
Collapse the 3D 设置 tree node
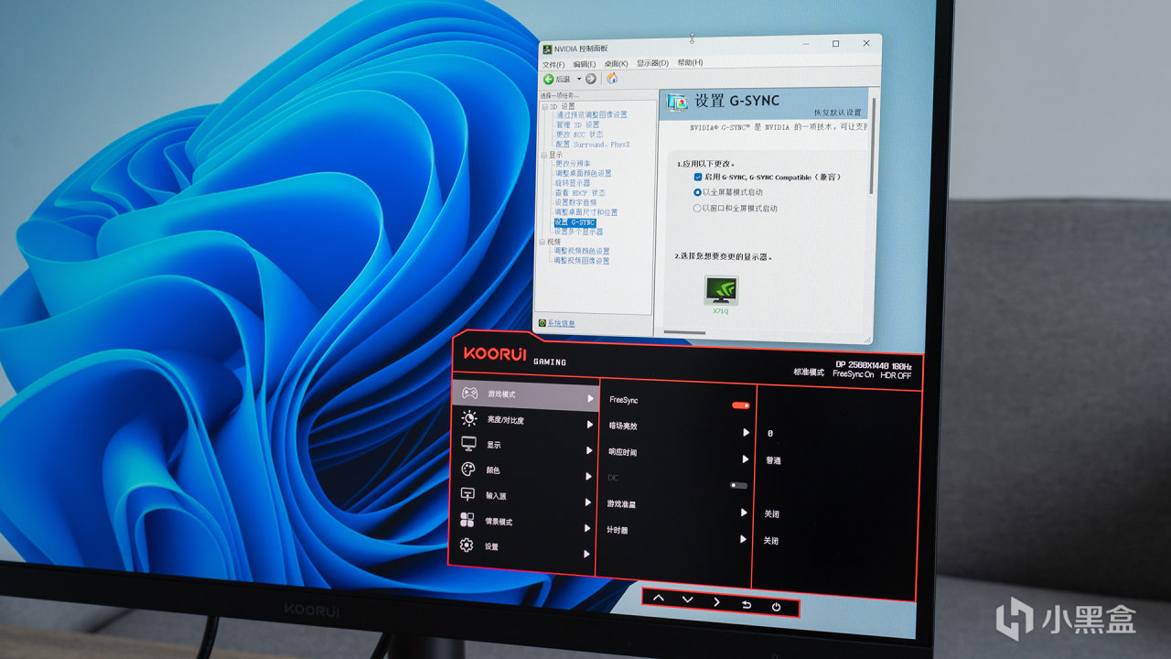[x=544, y=106]
